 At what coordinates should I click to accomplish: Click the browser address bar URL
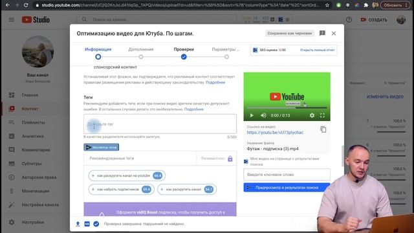(180, 5)
